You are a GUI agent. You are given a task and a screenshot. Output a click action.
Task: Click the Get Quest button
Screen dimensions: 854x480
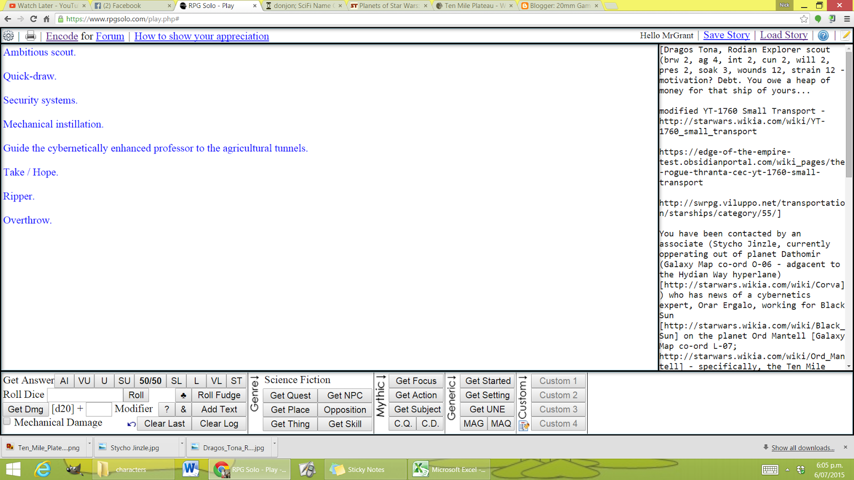point(290,395)
